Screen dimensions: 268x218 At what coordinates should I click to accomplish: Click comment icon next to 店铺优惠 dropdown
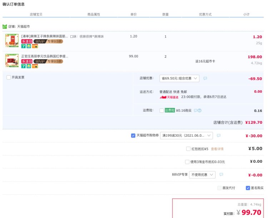click(x=205, y=78)
